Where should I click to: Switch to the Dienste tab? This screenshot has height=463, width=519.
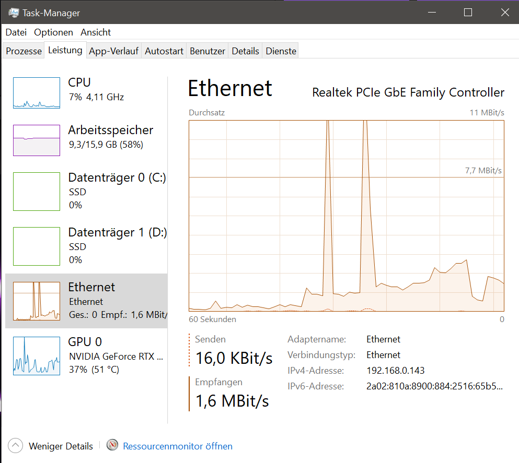tap(281, 51)
